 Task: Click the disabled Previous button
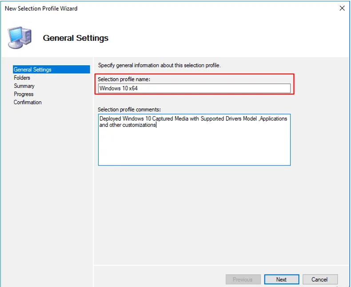point(243,279)
